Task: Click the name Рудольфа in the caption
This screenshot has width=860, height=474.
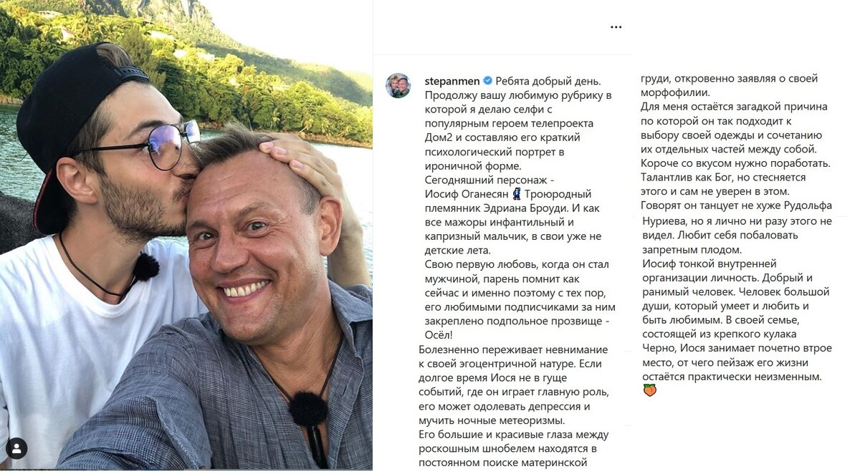Action: (x=802, y=204)
